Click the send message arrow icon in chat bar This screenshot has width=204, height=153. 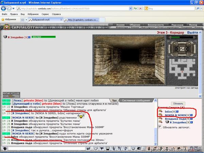point(88,149)
